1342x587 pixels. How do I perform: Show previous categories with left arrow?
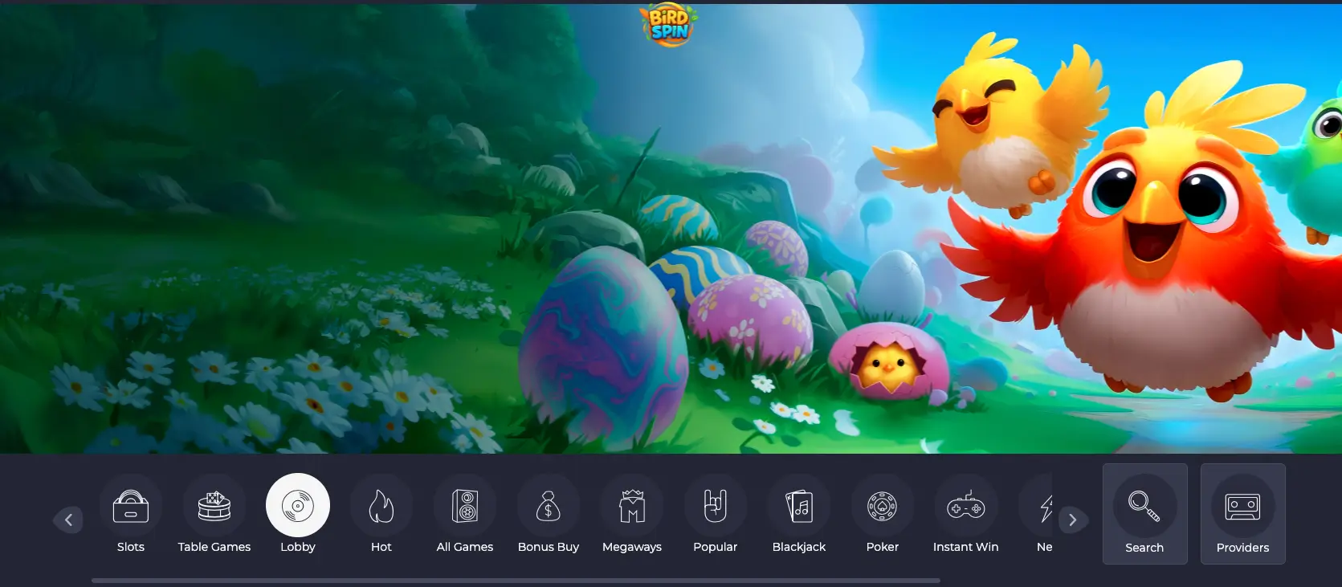click(68, 520)
